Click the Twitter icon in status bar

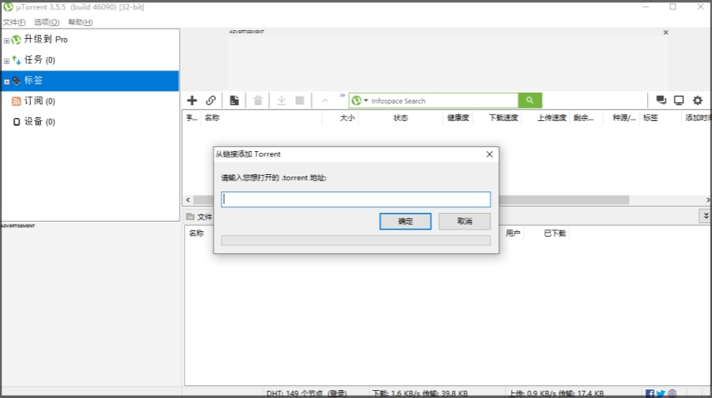(661, 393)
